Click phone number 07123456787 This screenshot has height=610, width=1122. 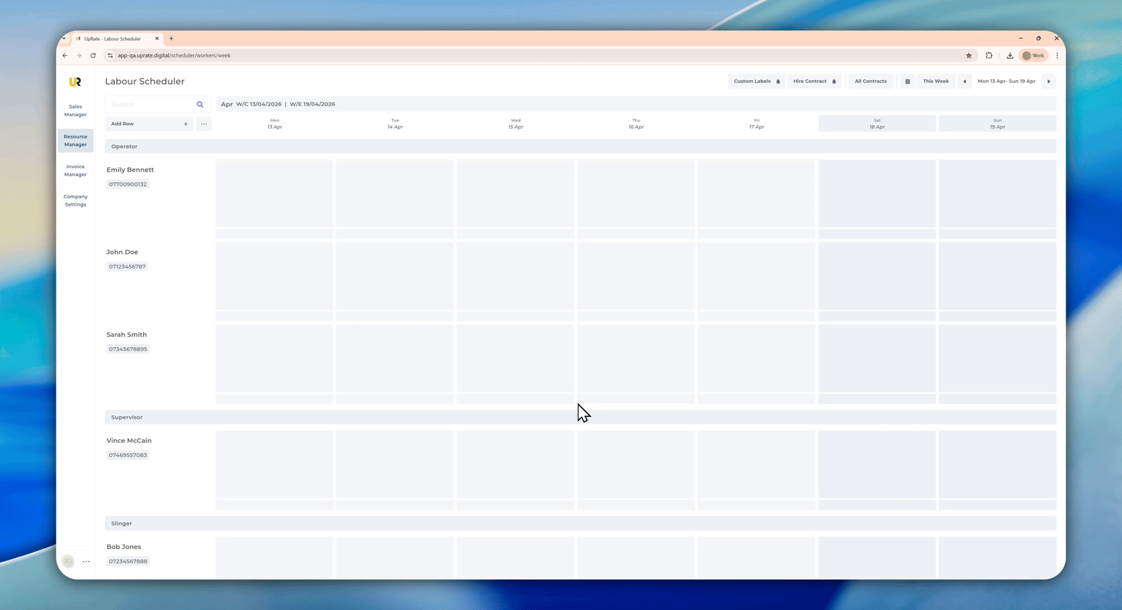[127, 267]
